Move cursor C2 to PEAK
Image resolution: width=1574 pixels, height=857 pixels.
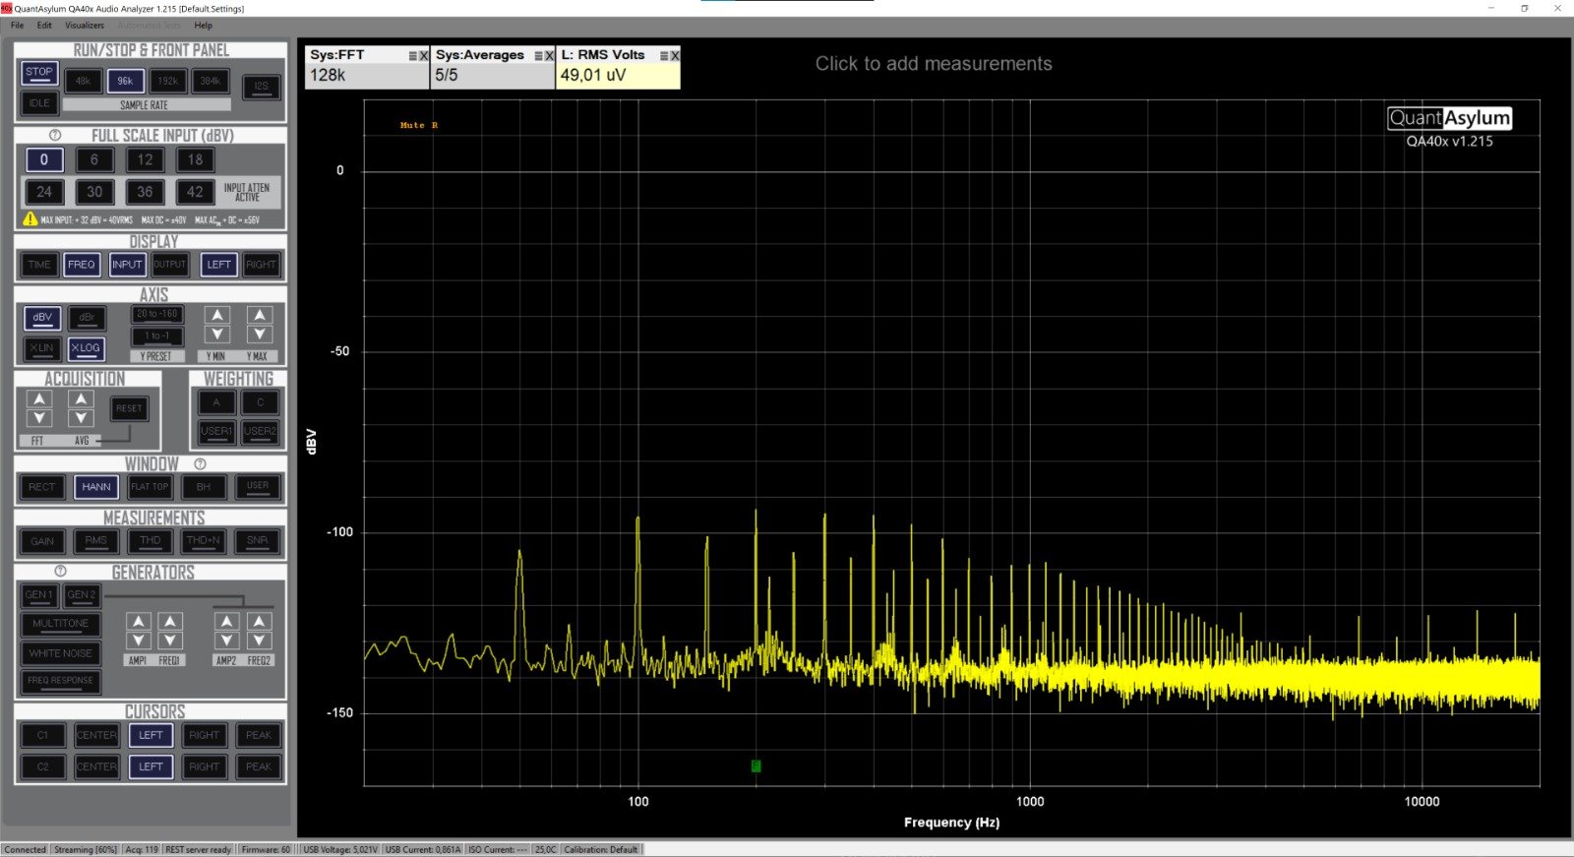pyautogui.click(x=259, y=766)
